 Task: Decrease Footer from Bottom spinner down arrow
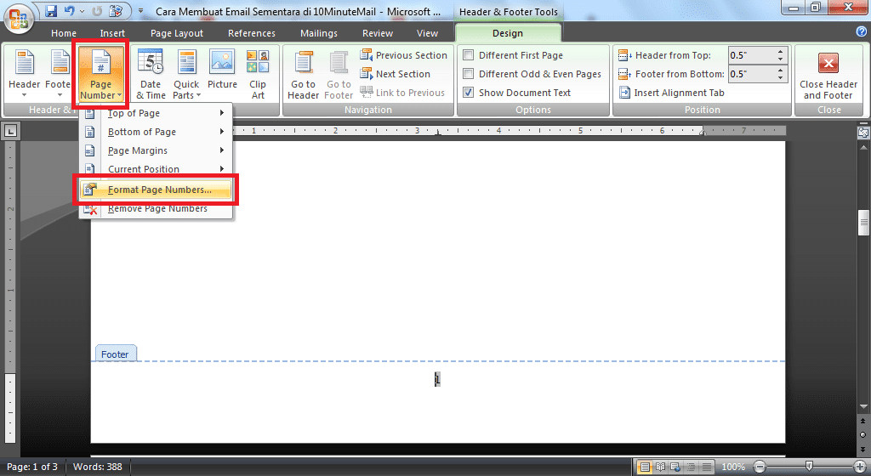tap(781, 77)
